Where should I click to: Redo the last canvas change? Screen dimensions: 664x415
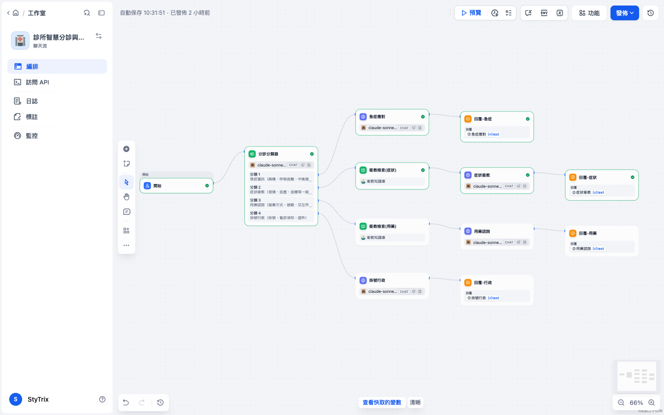click(142, 403)
